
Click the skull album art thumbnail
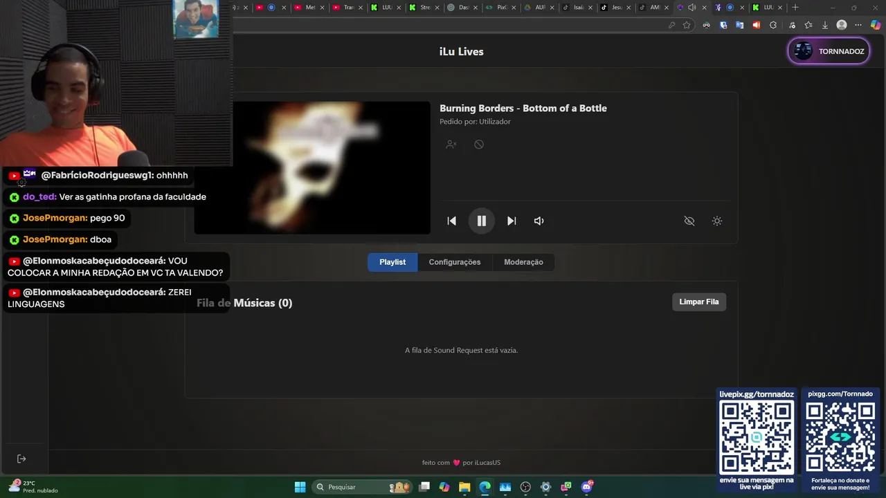(x=312, y=168)
